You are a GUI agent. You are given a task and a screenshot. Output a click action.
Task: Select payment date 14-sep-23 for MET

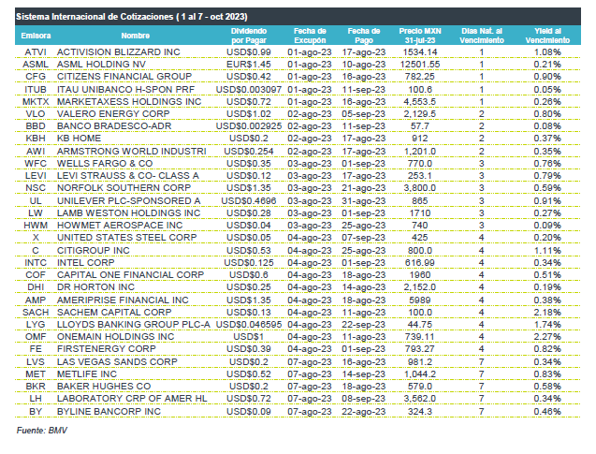(364, 374)
